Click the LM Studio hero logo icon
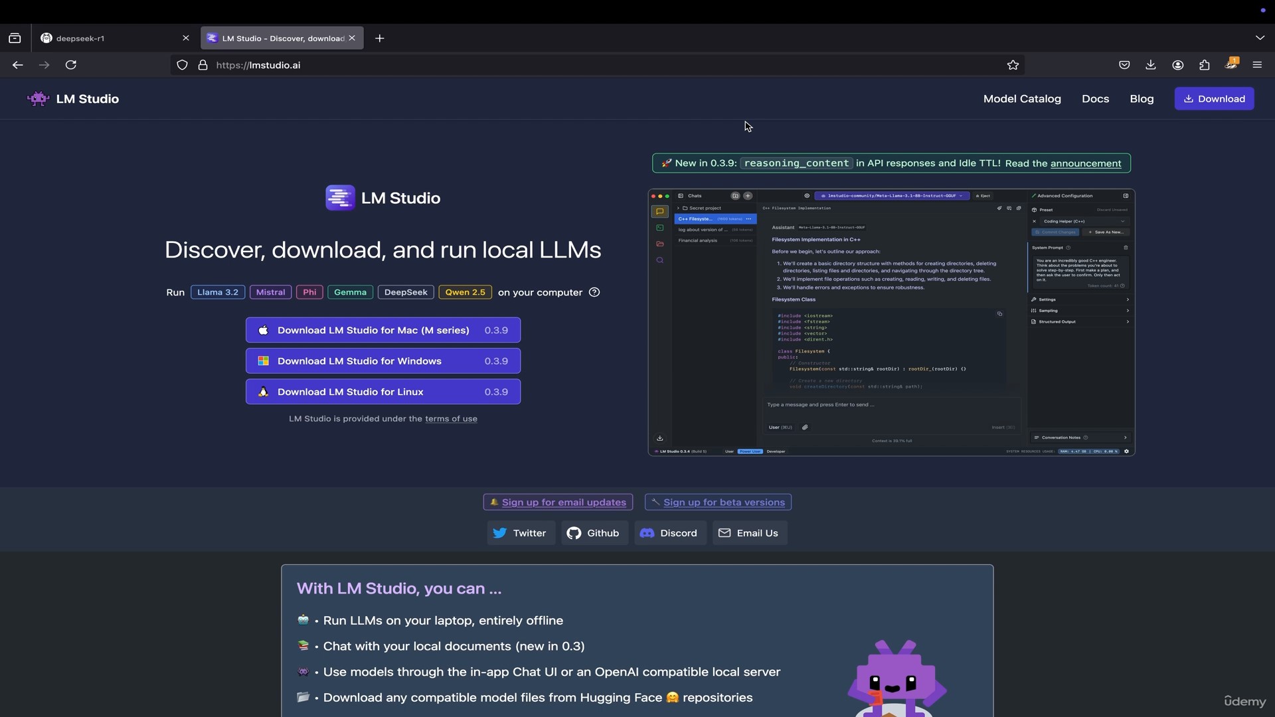Viewport: 1275px width, 717px height. [340, 198]
